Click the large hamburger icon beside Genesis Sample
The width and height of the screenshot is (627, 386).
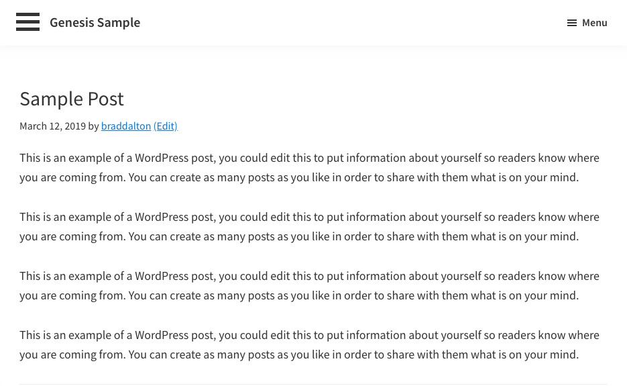pos(27,22)
